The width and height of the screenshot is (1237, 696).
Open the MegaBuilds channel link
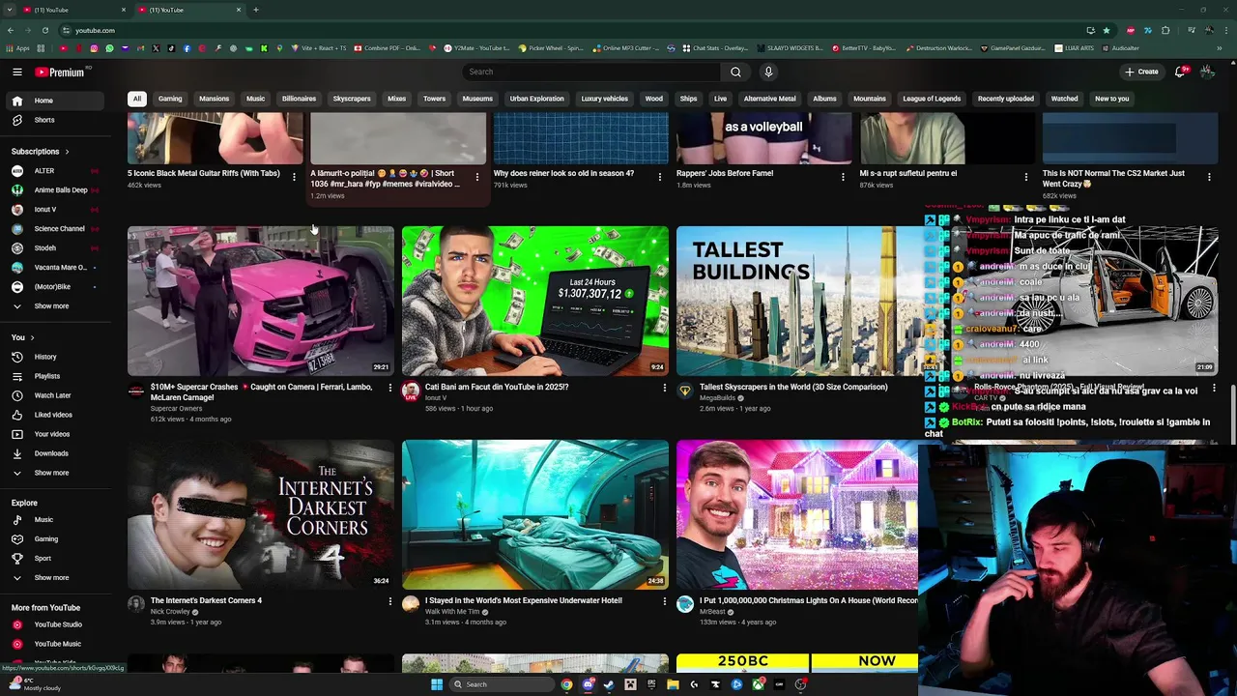click(x=718, y=398)
